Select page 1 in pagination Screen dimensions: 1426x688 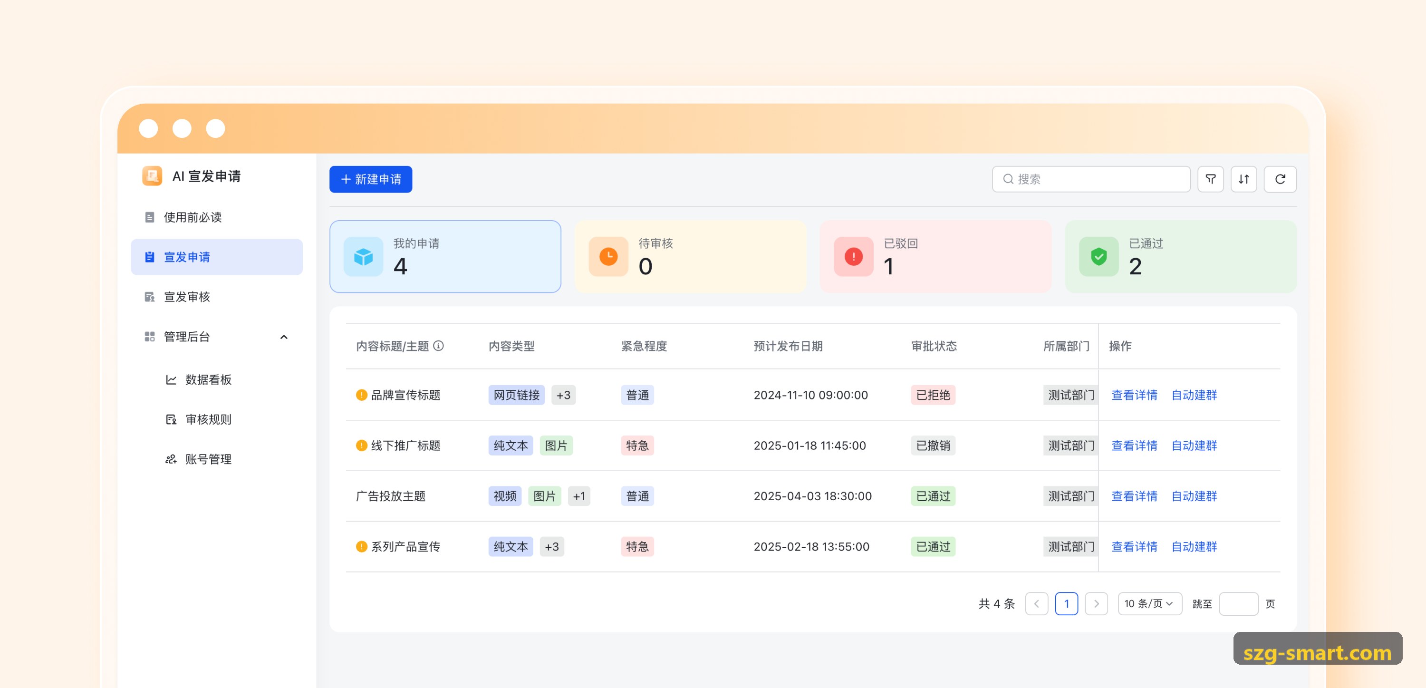1066,604
